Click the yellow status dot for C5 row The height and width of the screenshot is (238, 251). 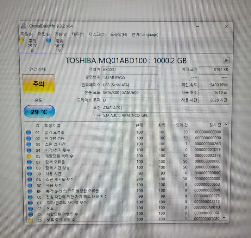[31, 220]
